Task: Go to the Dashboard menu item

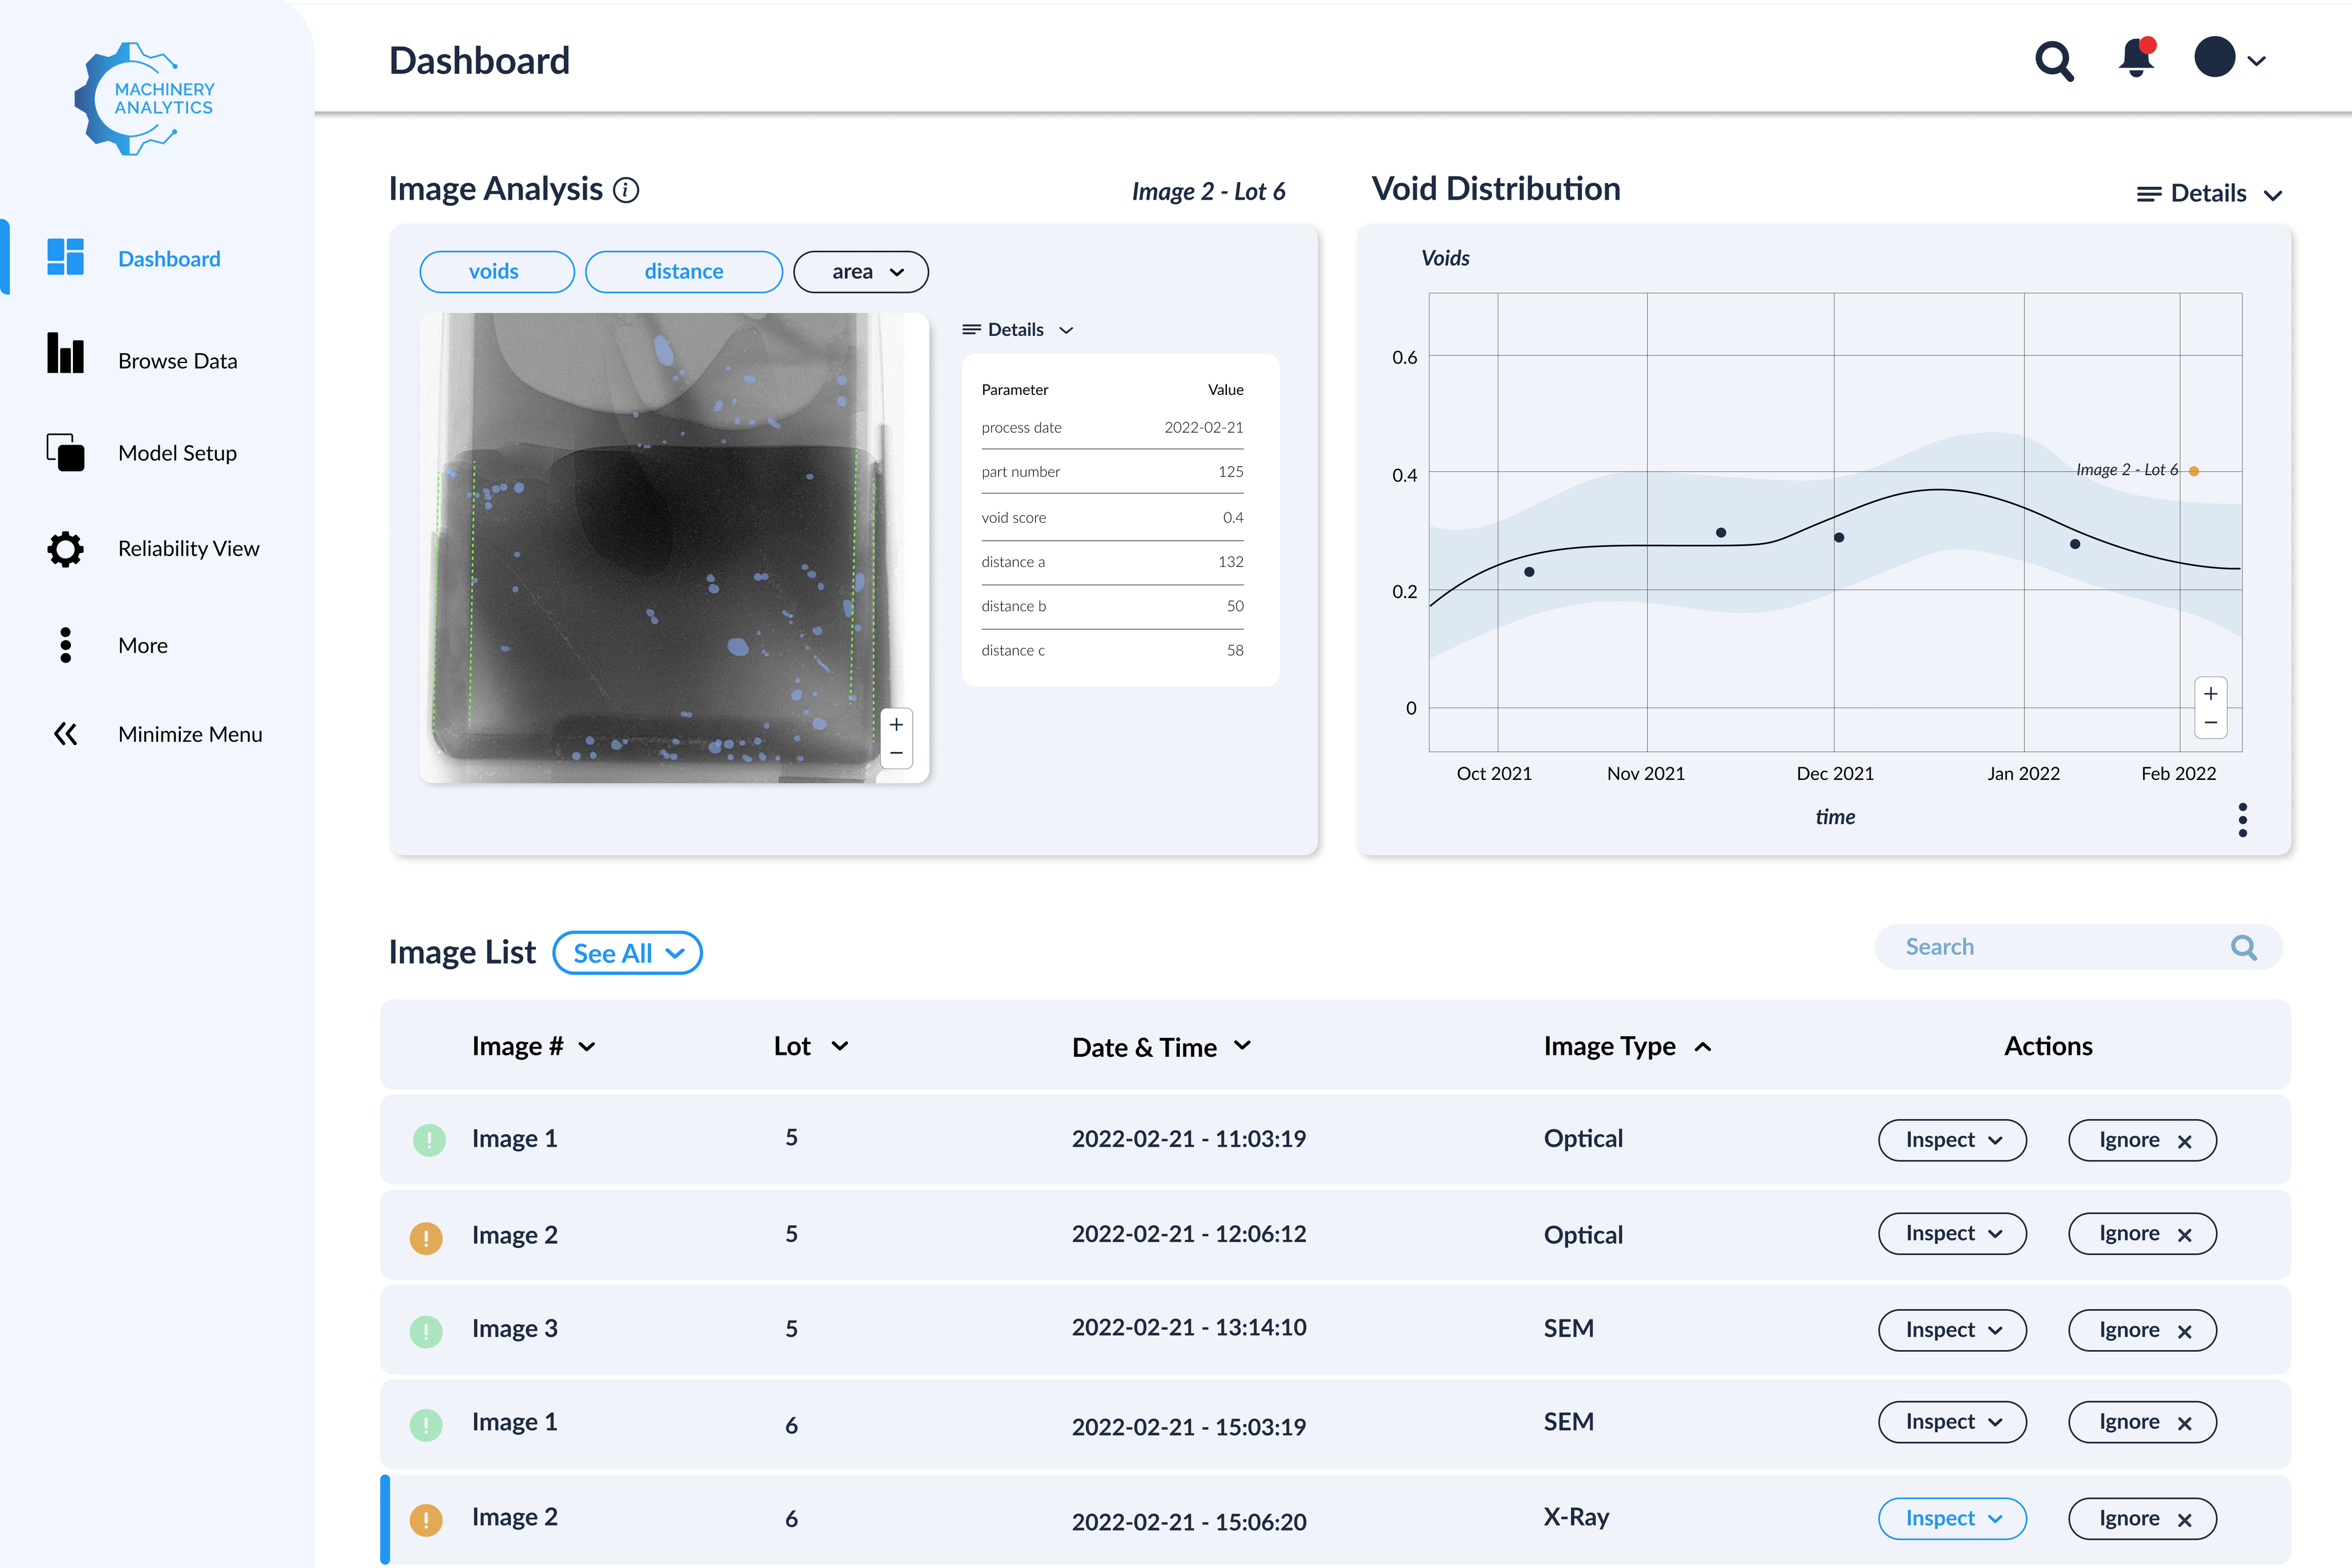Action: click(x=168, y=259)
